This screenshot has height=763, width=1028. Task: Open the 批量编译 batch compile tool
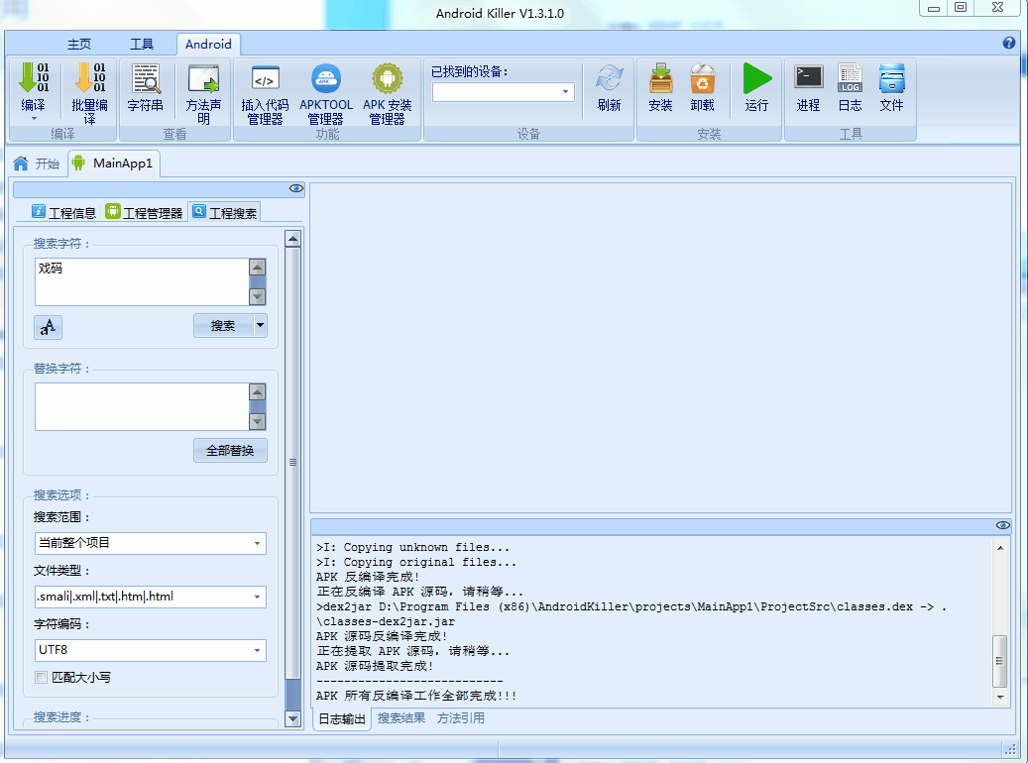point(90,92)
